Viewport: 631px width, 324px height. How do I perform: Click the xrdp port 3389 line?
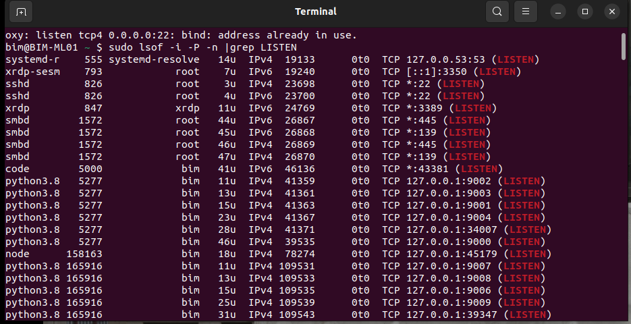251,108
